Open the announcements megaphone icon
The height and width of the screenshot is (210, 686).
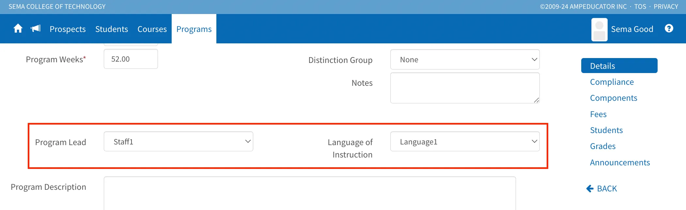36,29
